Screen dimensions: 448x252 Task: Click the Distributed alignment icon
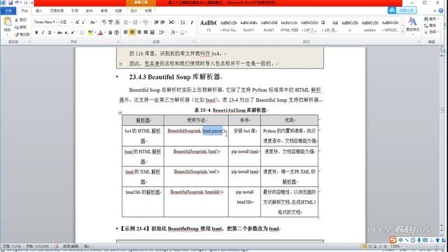[x=153, y=32]
